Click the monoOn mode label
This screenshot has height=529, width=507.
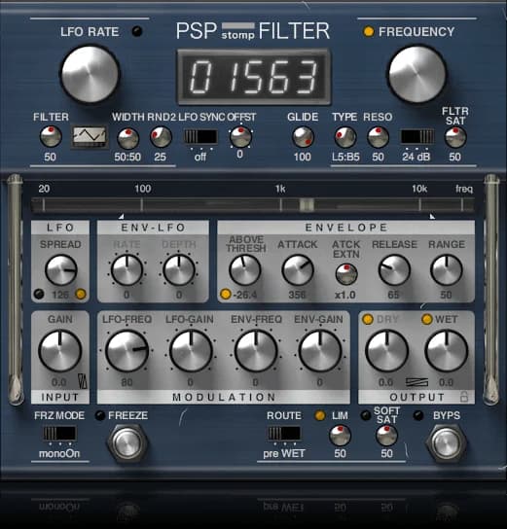click(59, 454)
